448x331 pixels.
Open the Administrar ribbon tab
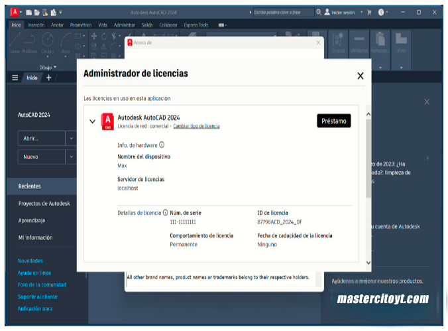[125, 25]
